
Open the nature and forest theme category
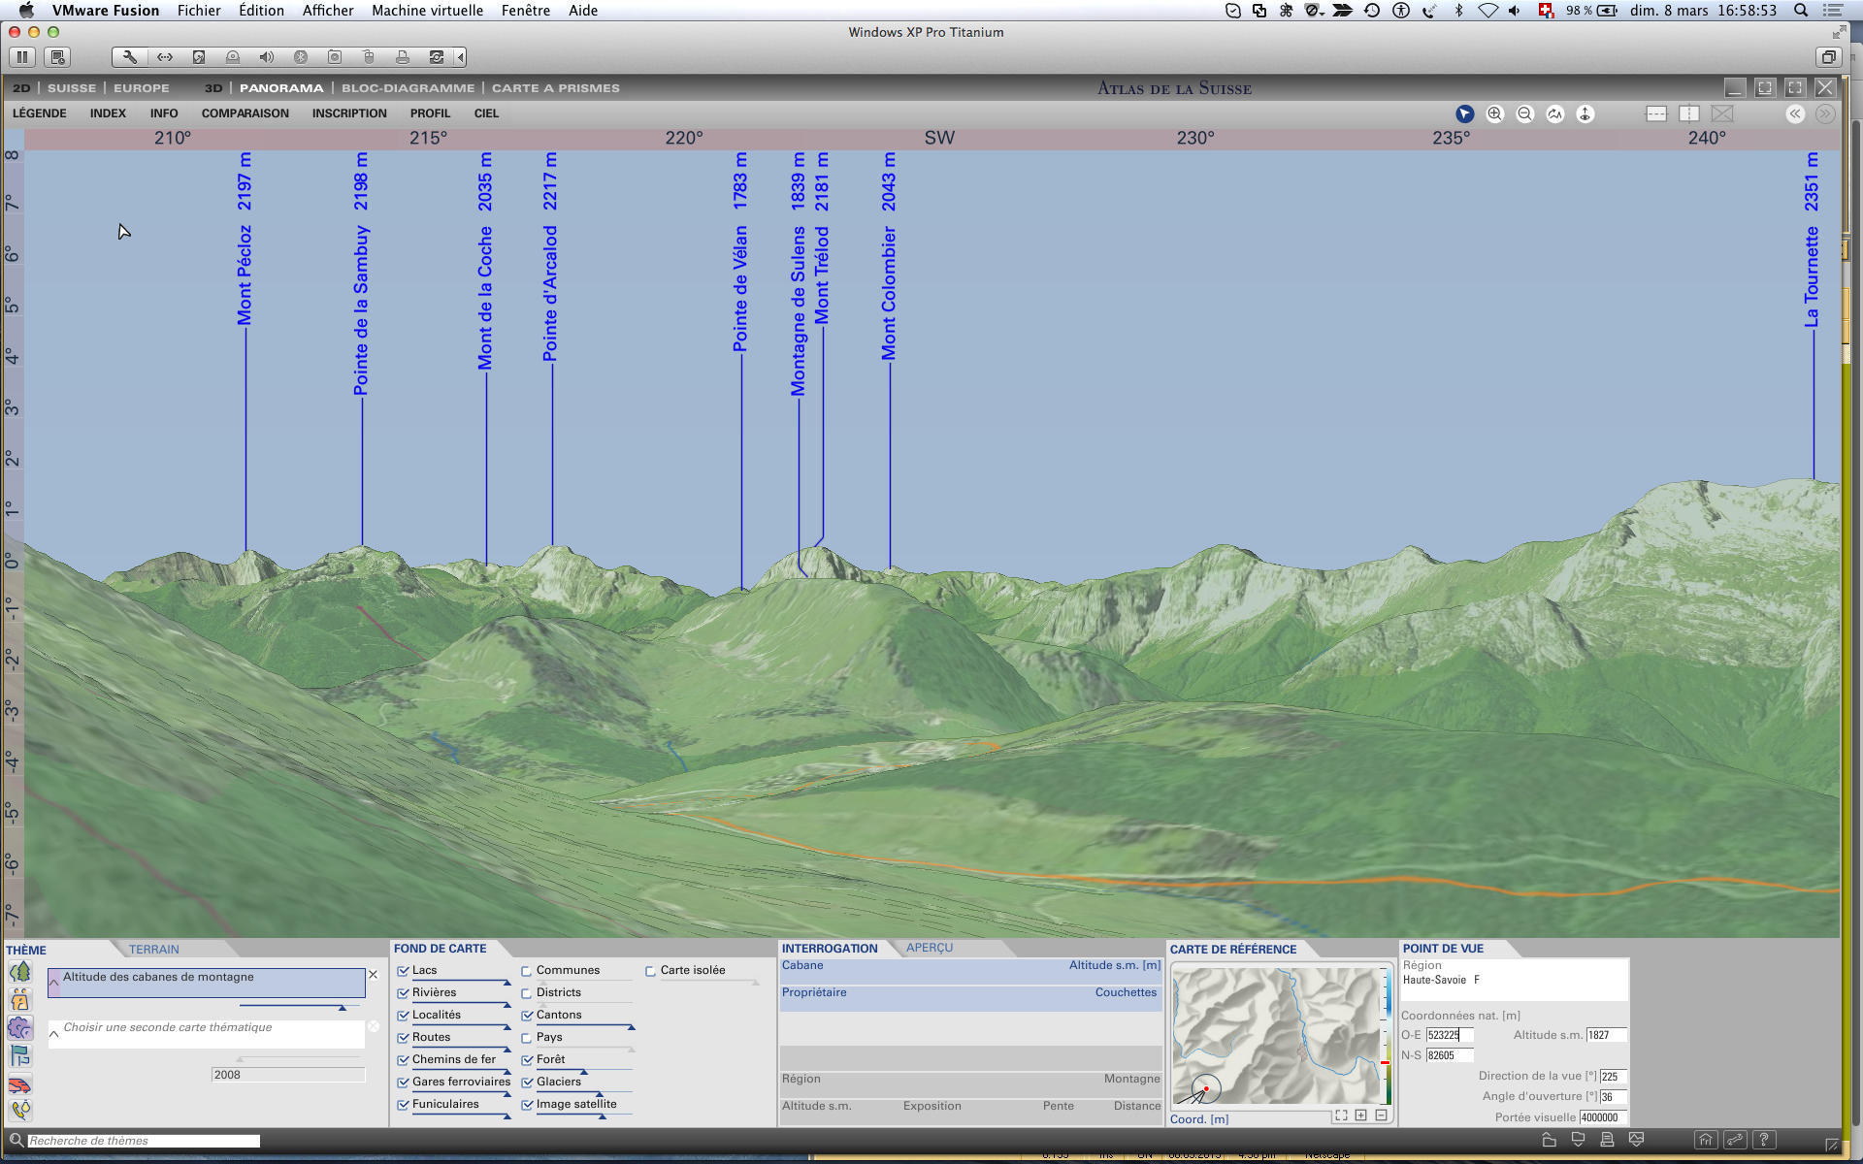(x=19, y=972)
